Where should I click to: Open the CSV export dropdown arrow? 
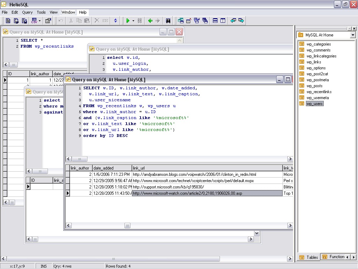click(x=40, y=21)
